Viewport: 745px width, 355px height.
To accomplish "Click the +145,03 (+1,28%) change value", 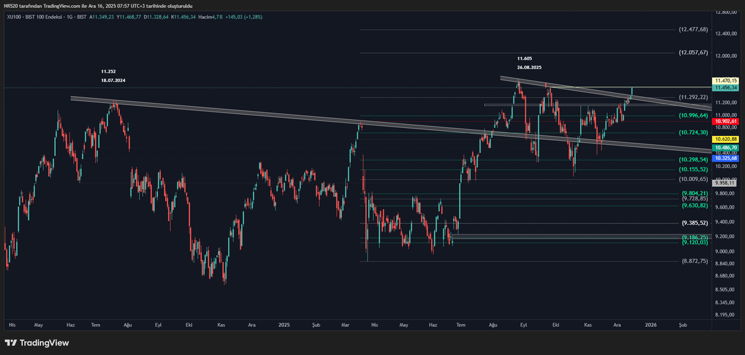I will pyautogui.click(x=243, y=17).
